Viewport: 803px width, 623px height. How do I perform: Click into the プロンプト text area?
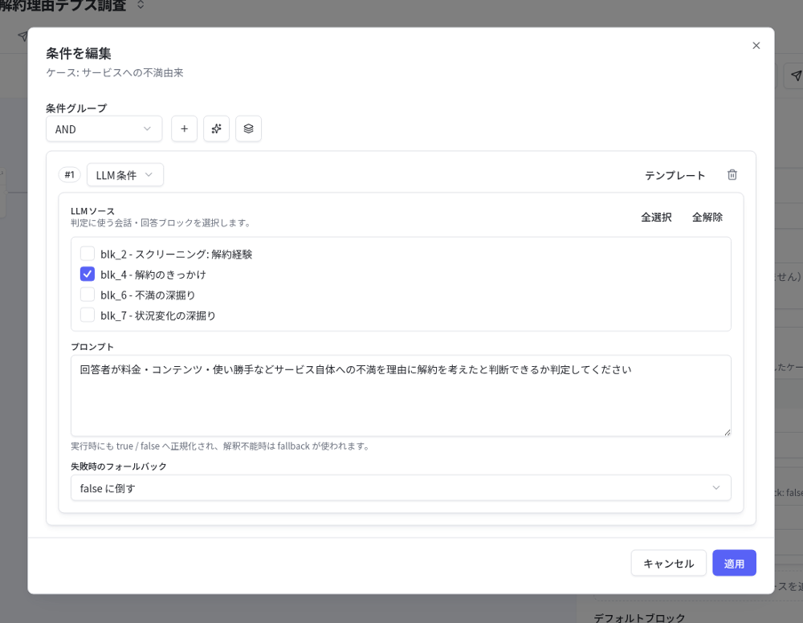coord(401,396)
